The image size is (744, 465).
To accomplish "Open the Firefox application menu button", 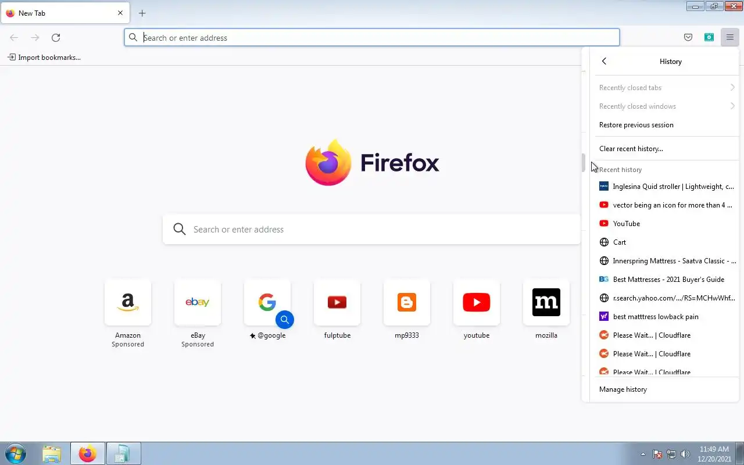I will [729, 37].
